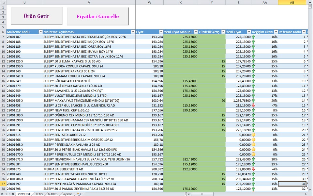This screenshot has height=196, width=313.
Task: Select cell with material code 28001187
Action: point(24,37)
